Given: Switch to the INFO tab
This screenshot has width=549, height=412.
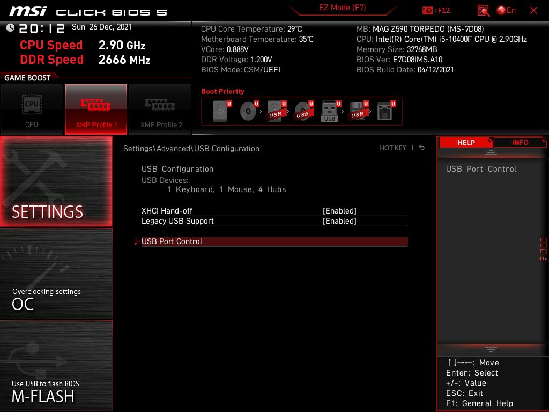Looking at the screenshot, I should click(x=520, y=142).
